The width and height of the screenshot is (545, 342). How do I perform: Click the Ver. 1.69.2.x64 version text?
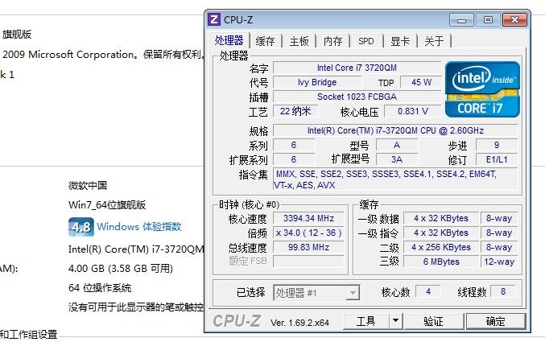(x=299, y=323)
